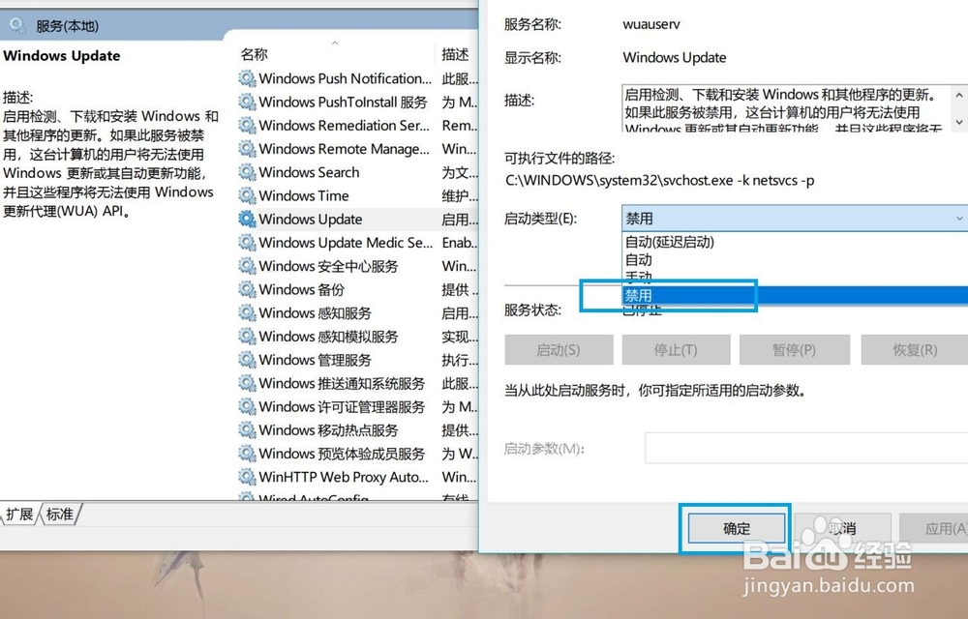968x619 pixels.
Task: Select Windows Search service row text
Action: (310, 172)
